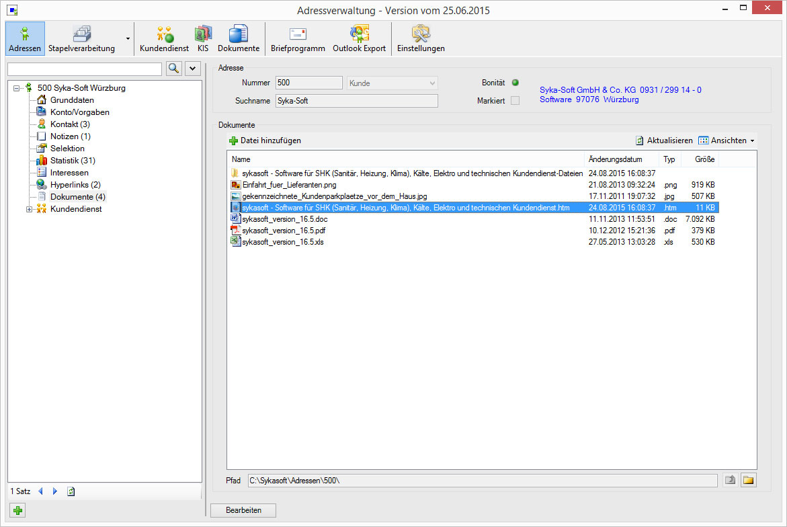Click the KIS toolbar icon
This screenshot has height=527, width=787.
click(x=203, y=39)
